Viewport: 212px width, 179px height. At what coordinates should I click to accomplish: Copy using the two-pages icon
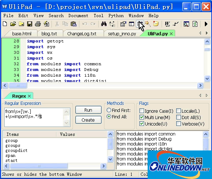tap(65, 24)
